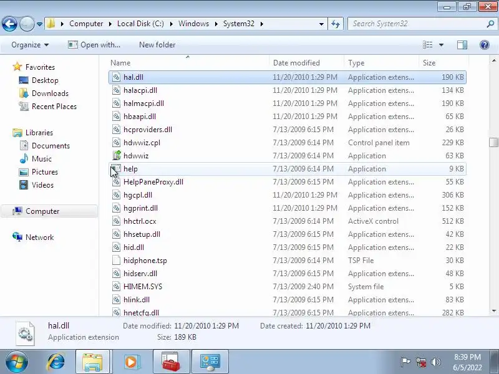
Task: Select hid.dll file name
Action: coord(133,247)
